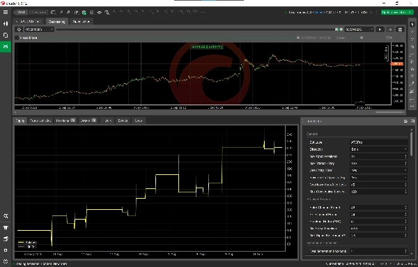The image size is (418, 267).
Task: Open the store icon in left sidebar
Action: pos(6,227)
